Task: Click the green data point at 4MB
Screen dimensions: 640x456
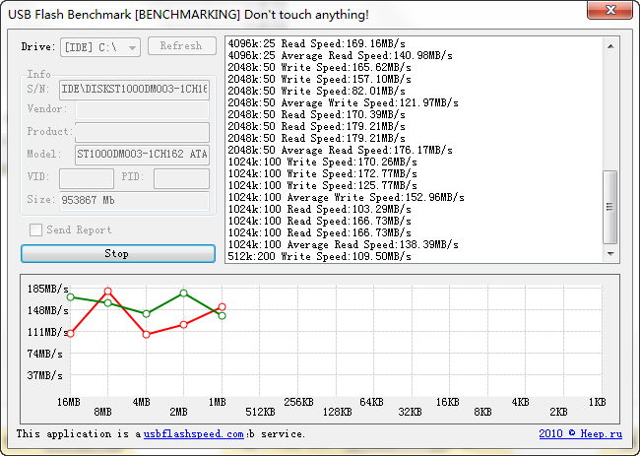Action: (146, 314)
